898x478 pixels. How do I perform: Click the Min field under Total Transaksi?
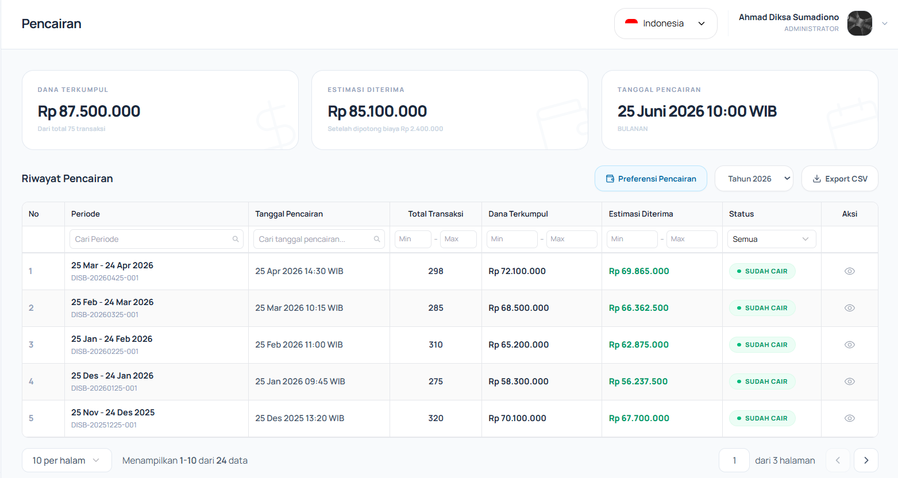point(413,239)
